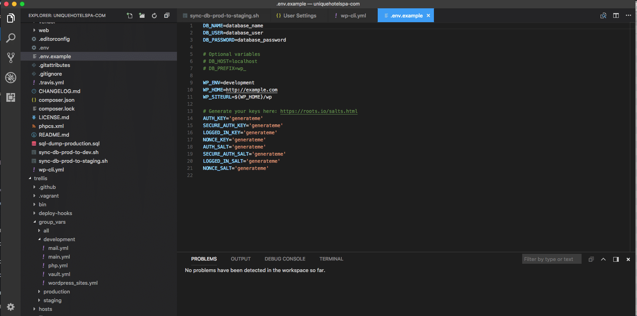Open README.md
The height and width of the screenshot is (316, 637).
[x=99, y=135]
